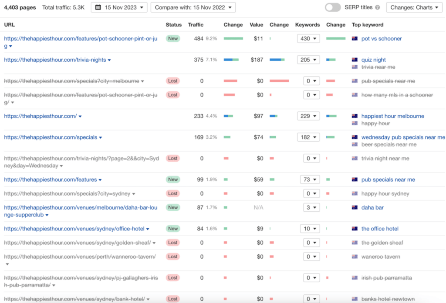
Task: Click the crossed-out 'happy hour sydney' keyword
Action: 385,194
